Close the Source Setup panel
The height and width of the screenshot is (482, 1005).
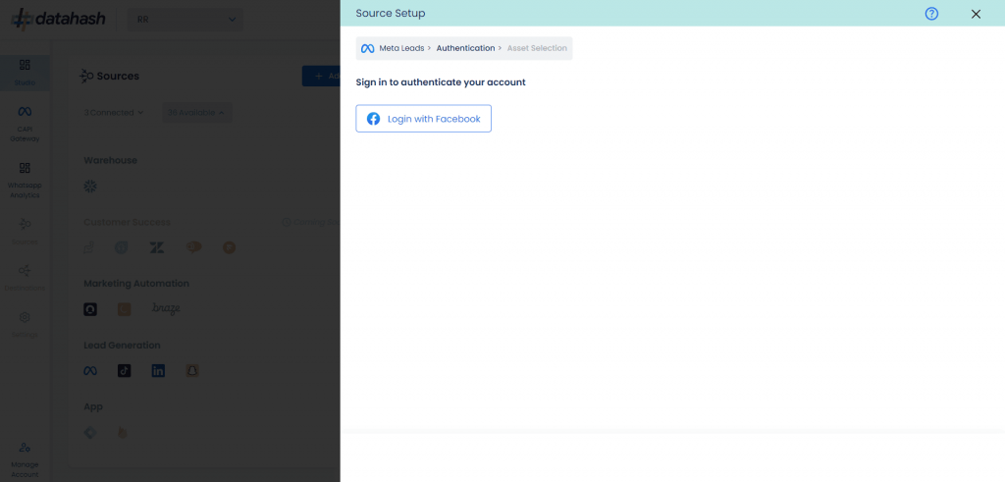(976, 14)
